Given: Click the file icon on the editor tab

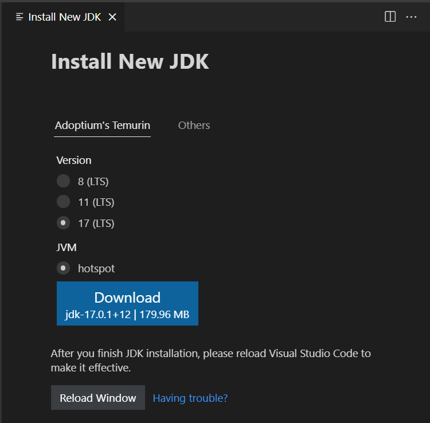Looking at the screenshot, I should [x=19, y=17].
